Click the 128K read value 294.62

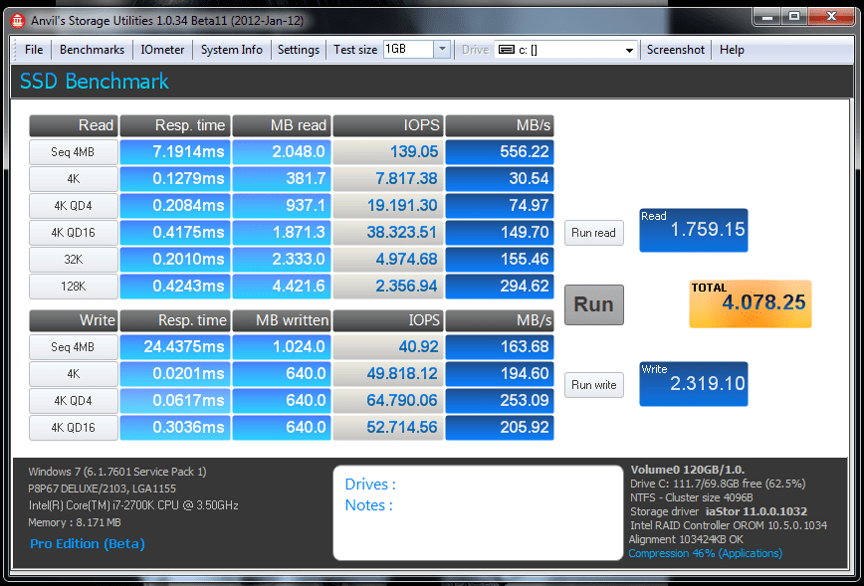click(x=500, y=287)
